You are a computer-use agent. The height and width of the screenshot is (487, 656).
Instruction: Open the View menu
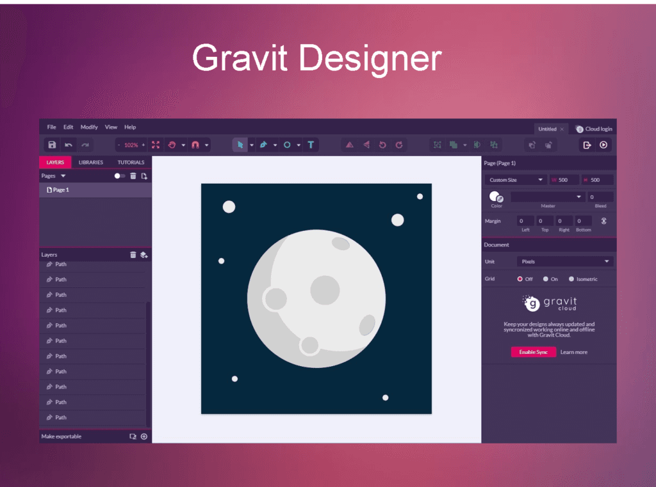coord(111,127)
